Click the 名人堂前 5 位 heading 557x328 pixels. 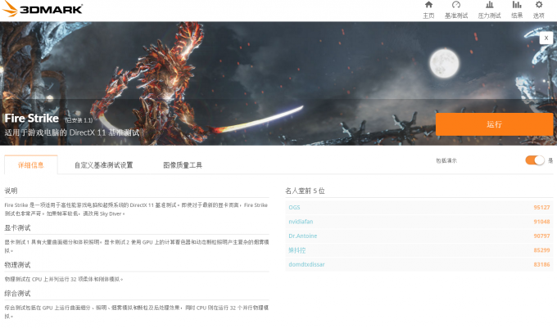(305, 191)
